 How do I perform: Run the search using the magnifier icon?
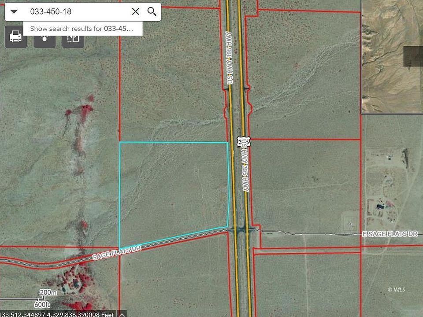[x=152, y=12]
